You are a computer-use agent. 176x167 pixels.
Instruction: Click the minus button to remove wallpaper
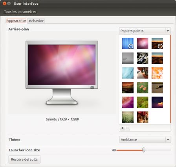pyautogui.click(x=128, y=128)
